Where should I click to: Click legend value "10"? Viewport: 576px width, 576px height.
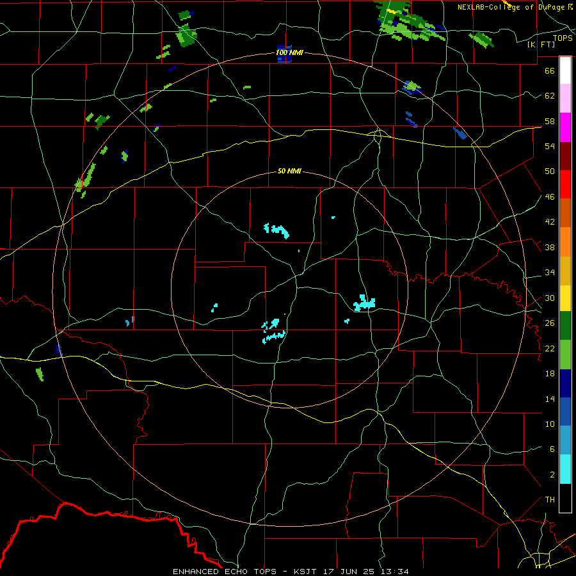pyautogui.click(x=550, y=424)
